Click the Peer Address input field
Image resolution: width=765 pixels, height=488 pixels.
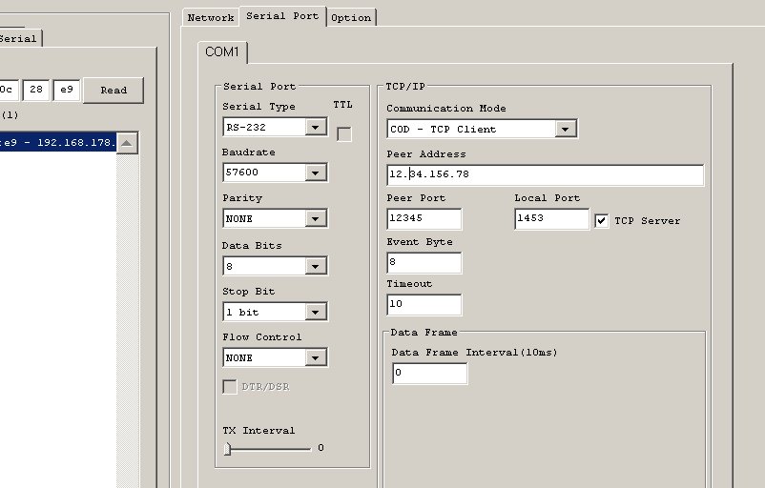pos(545,174)
